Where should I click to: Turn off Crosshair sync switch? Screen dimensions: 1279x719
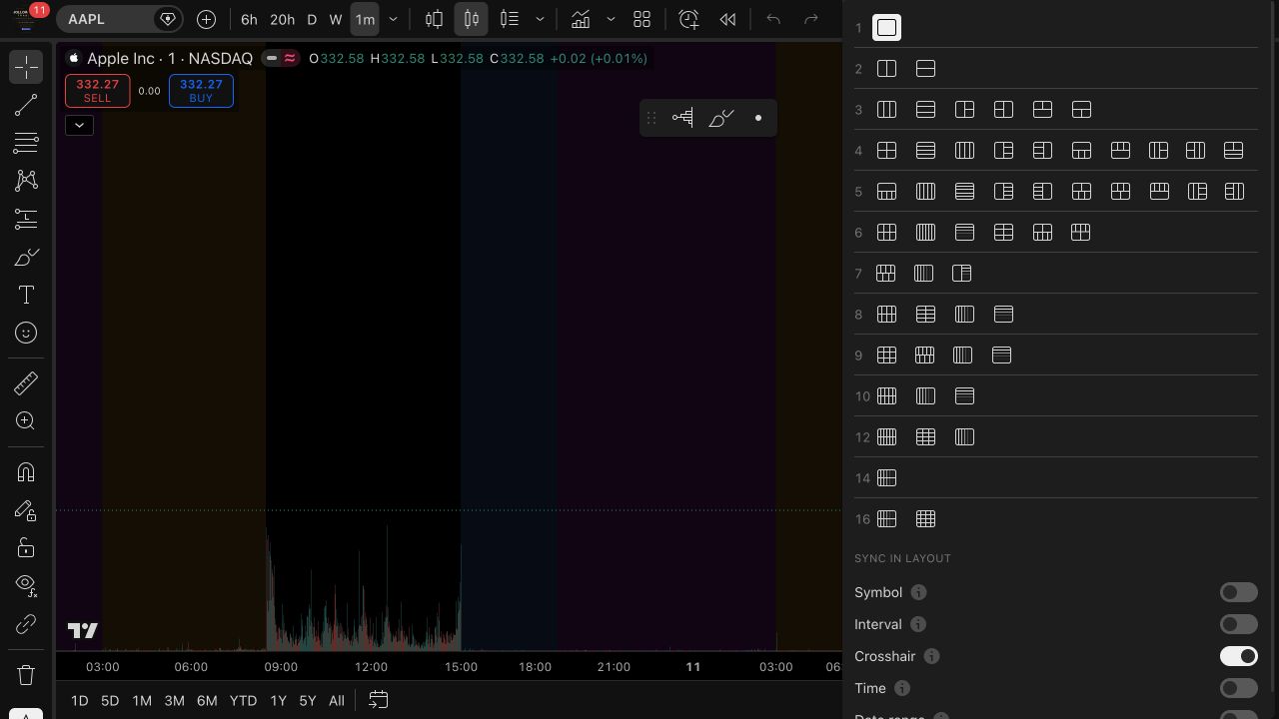pyautogui.click(x=1238, y=656)
